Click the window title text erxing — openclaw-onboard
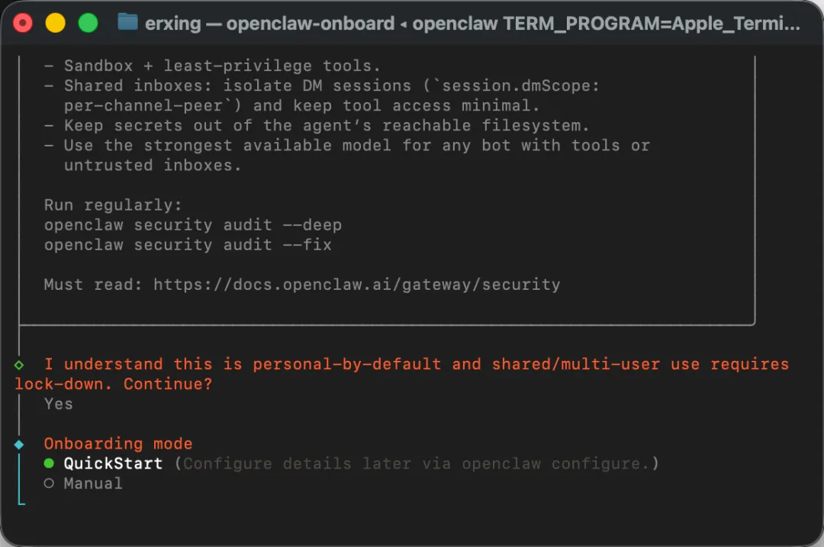This screenshot has width=824, height=547. point(269,23)
